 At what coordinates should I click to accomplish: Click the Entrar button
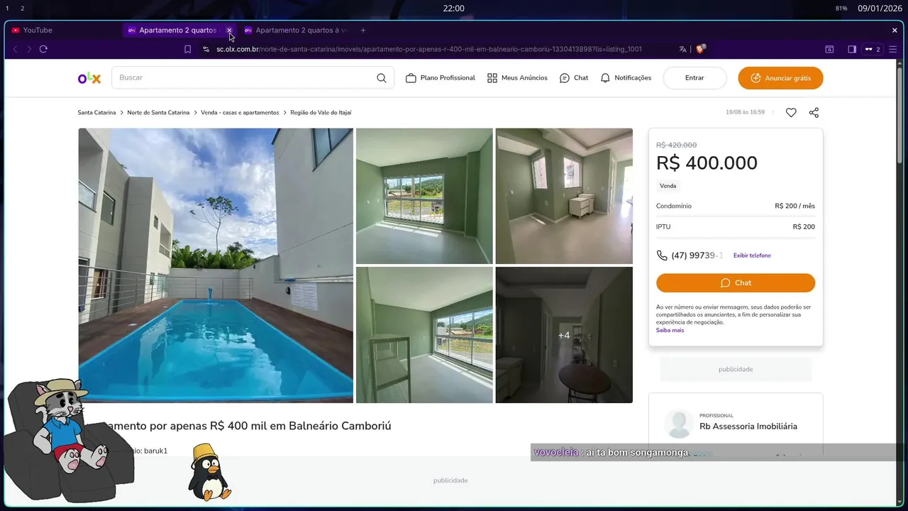694,78
